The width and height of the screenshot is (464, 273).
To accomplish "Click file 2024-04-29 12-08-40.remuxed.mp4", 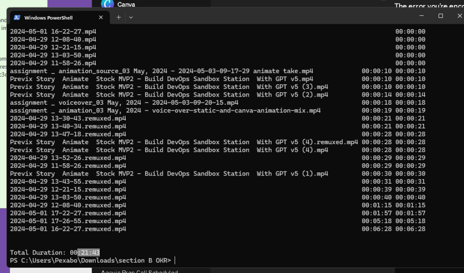I will (x=68, y=205).
